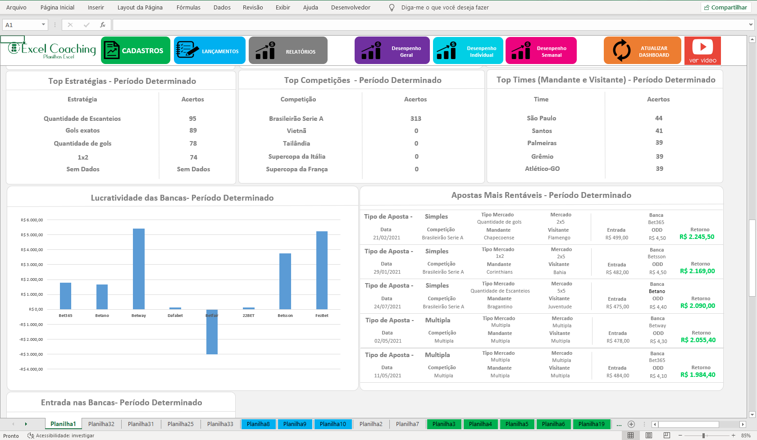The image size is (757, 440).
Task: Select green sheet tab Planilha4
Action: (480, 424)
